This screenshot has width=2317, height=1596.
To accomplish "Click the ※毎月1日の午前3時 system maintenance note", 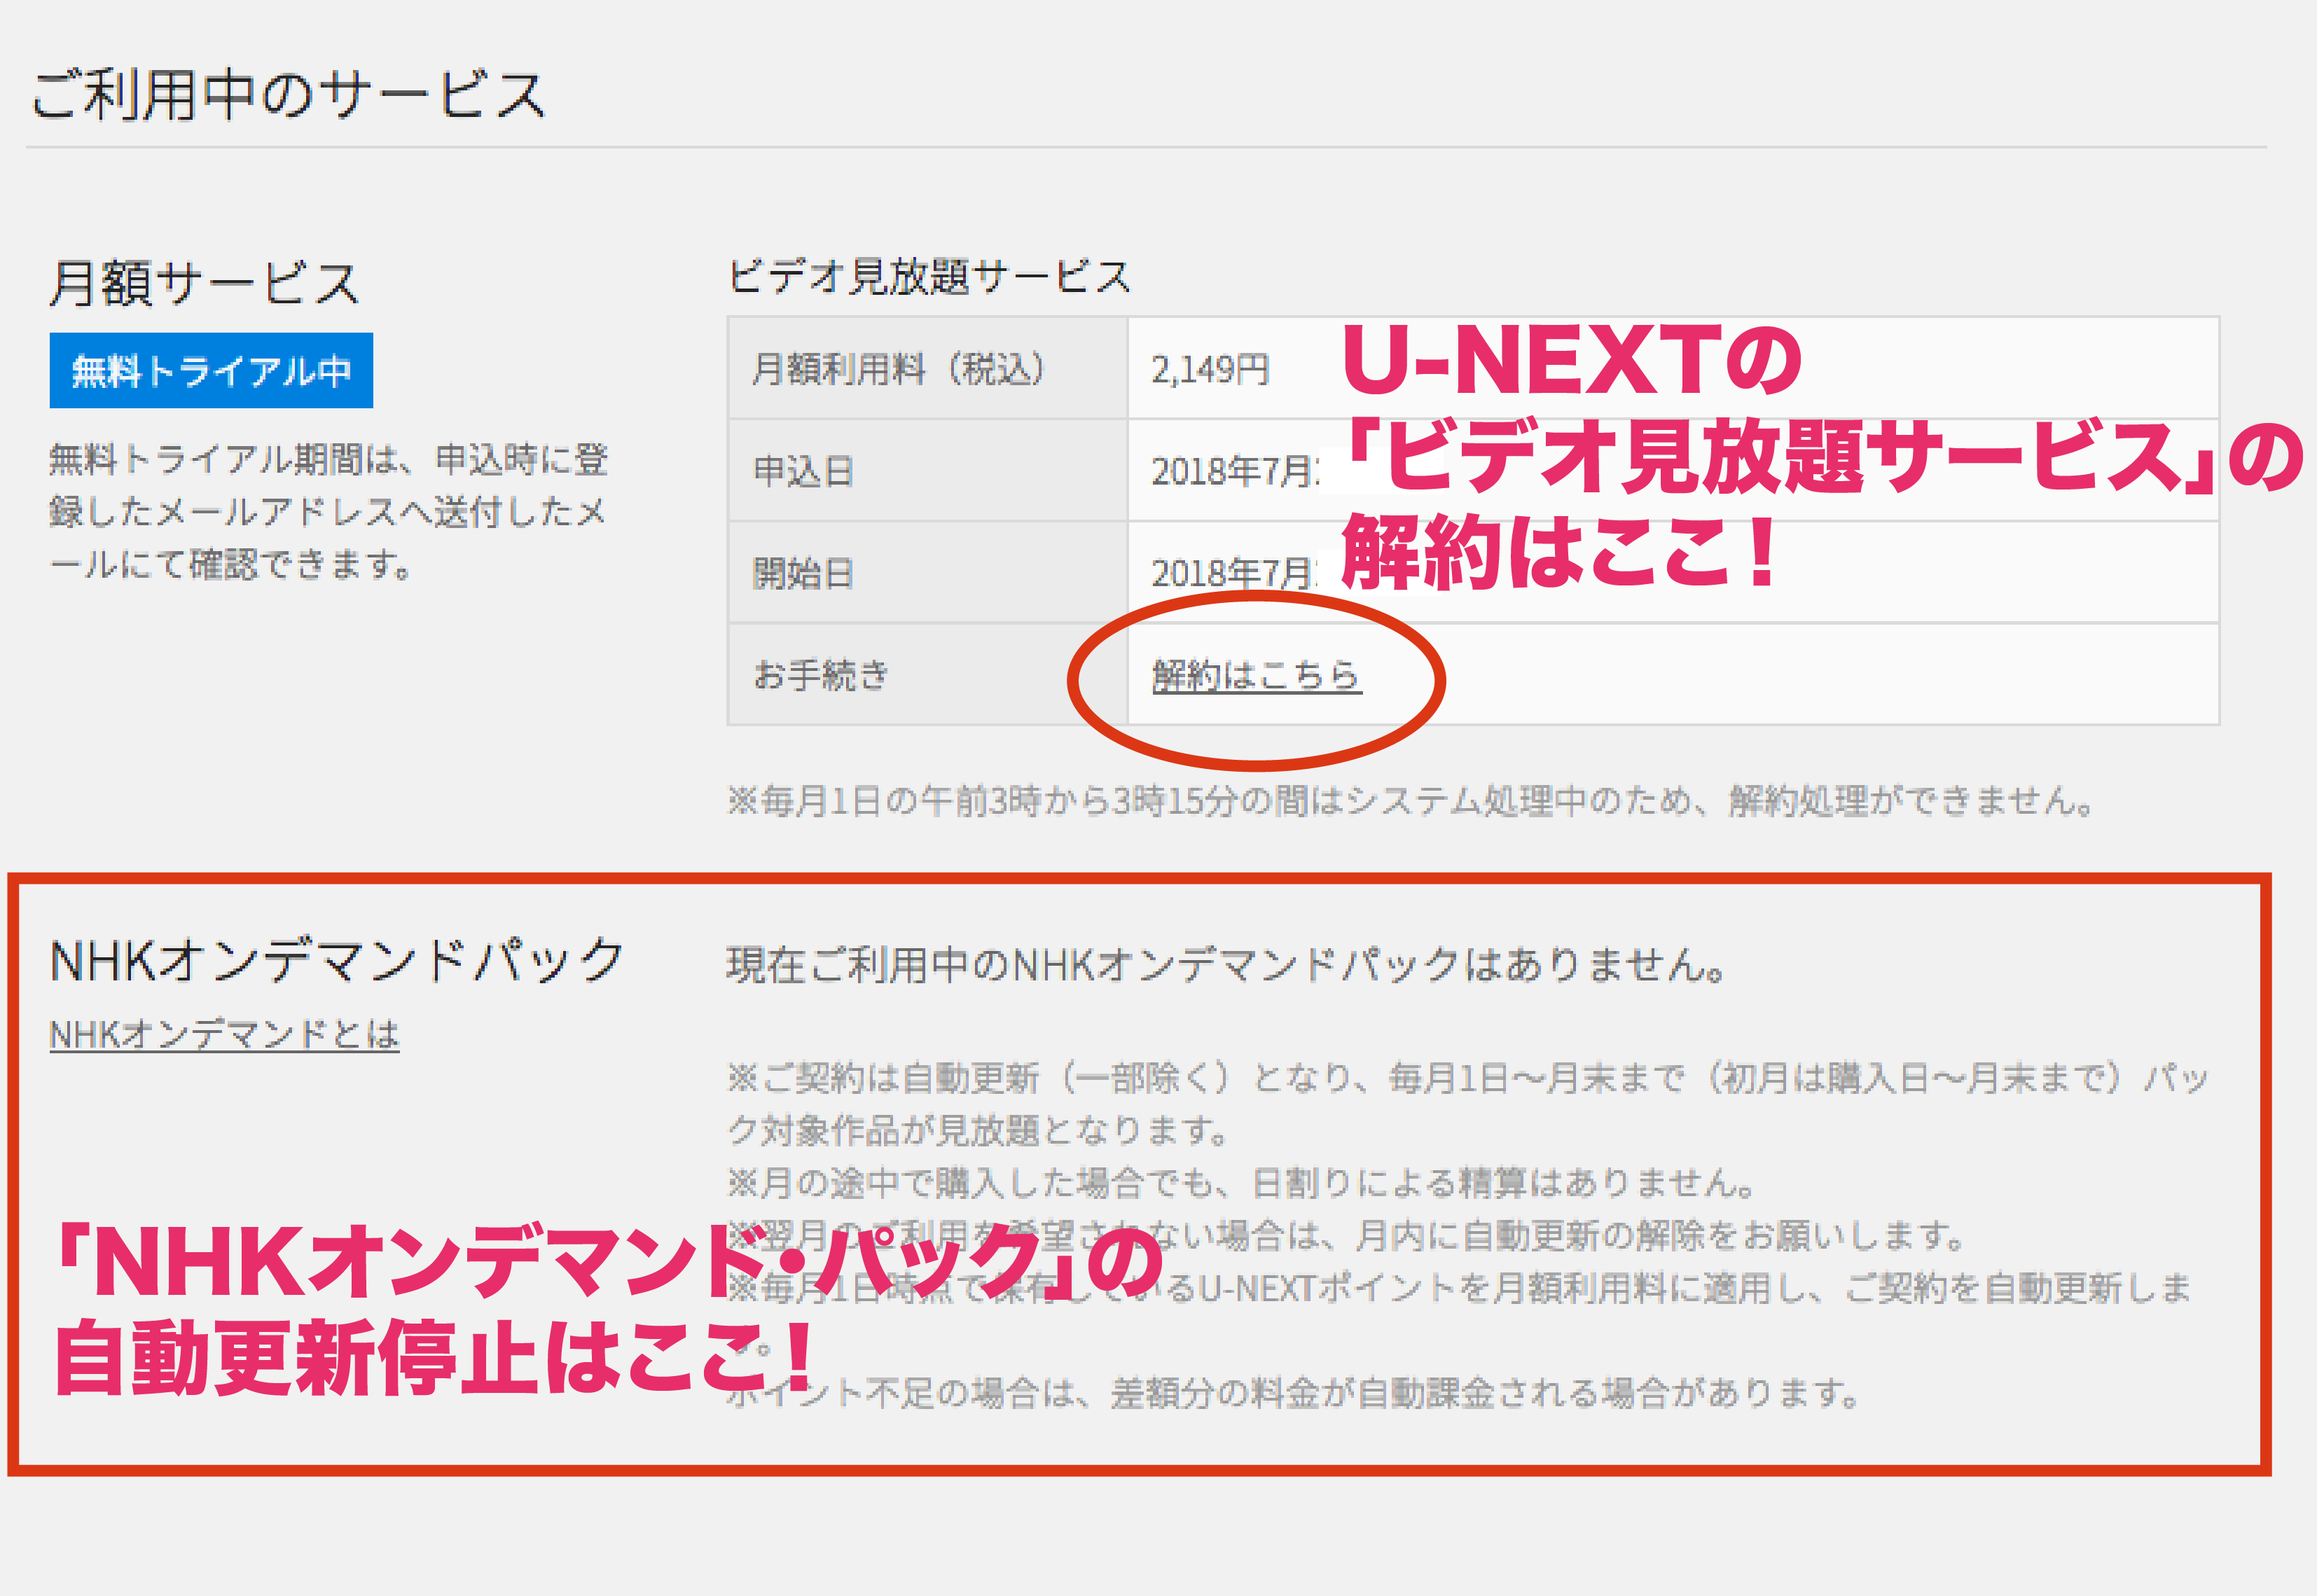I will point(1411,800).
